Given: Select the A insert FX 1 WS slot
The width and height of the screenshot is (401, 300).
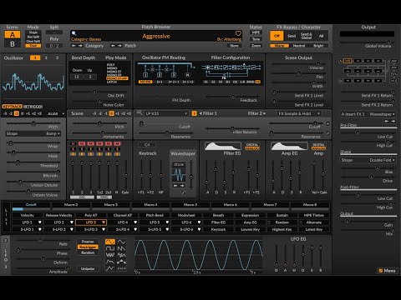Looking at the screenshot, I should [348, 61].
